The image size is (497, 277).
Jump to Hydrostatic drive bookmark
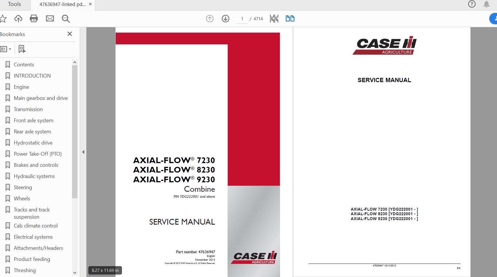coord(33,143)
